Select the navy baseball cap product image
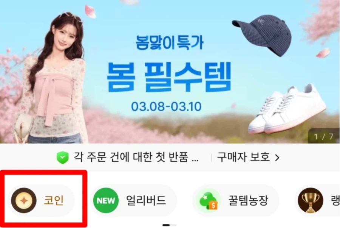This screenshot has width=340, height=228. pyautogui.click(x=262, y=34)
